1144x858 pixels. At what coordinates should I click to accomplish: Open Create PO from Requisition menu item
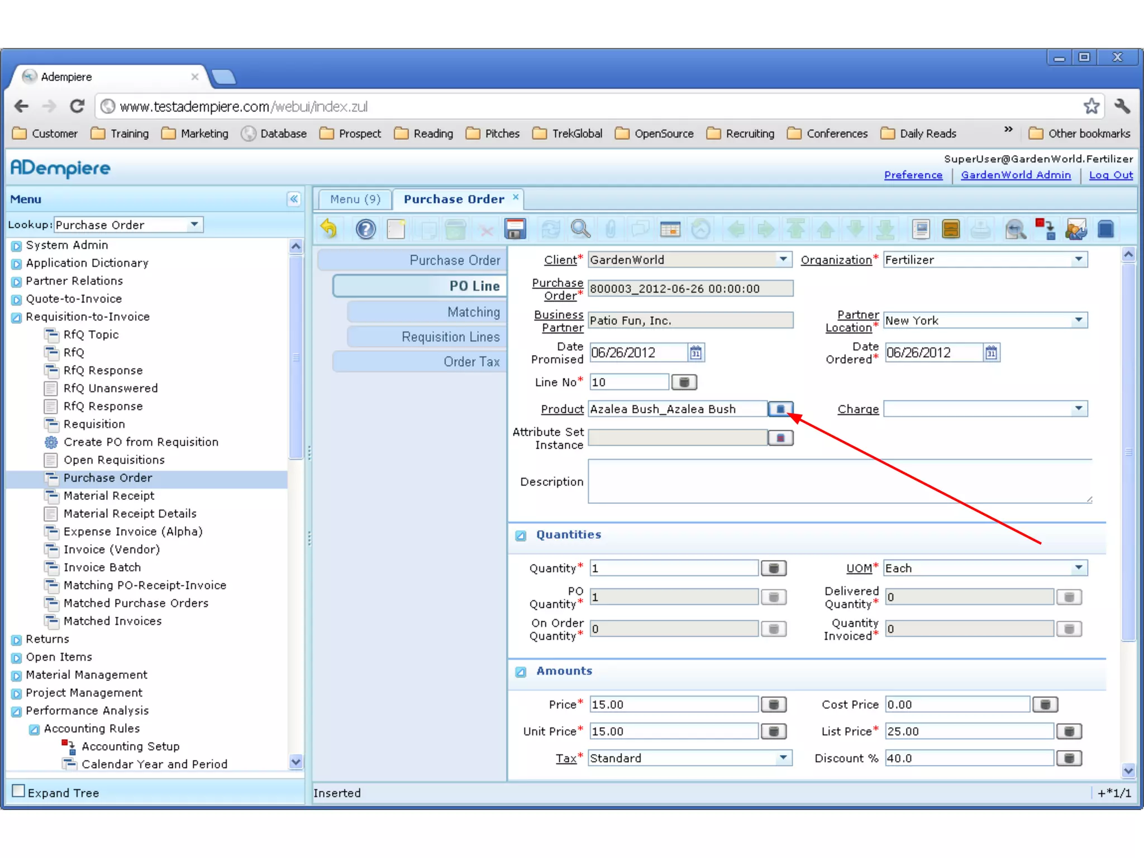pos(141,442)
